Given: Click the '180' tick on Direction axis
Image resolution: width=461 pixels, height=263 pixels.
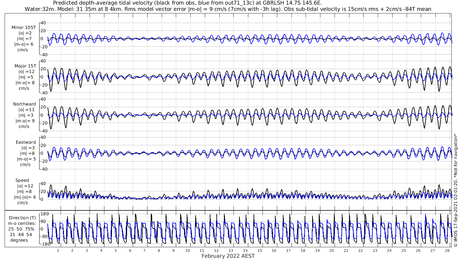Looking at the screenshot, I should (44, 214).
